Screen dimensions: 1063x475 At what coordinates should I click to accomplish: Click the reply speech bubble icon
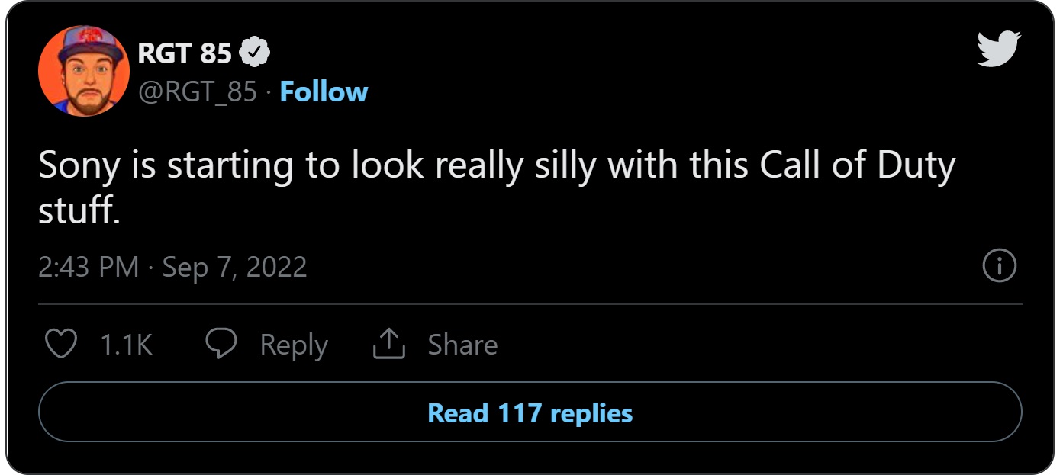[221, 345]
